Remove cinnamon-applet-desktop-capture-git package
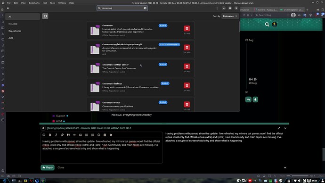325x183 pixels. 187,48
